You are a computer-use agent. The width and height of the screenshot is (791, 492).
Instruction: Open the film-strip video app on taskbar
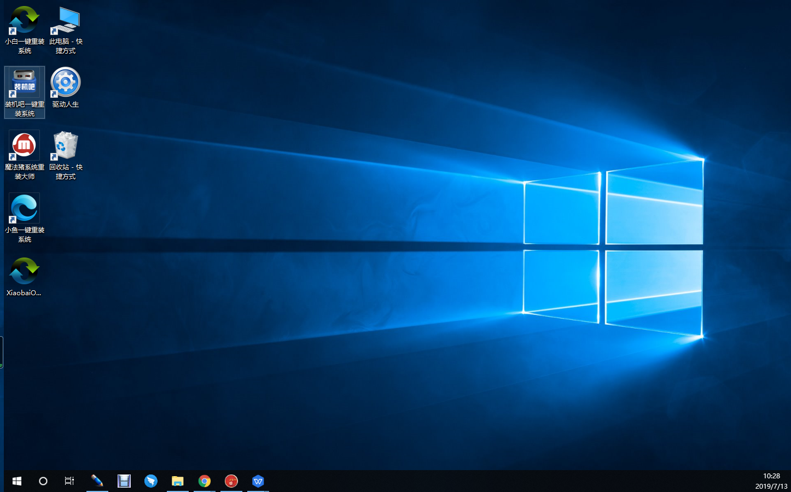(x=124, y=481)
